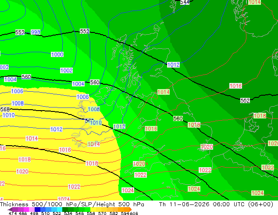
Task: Click the legend value 570
Action: tap(102, 213)
